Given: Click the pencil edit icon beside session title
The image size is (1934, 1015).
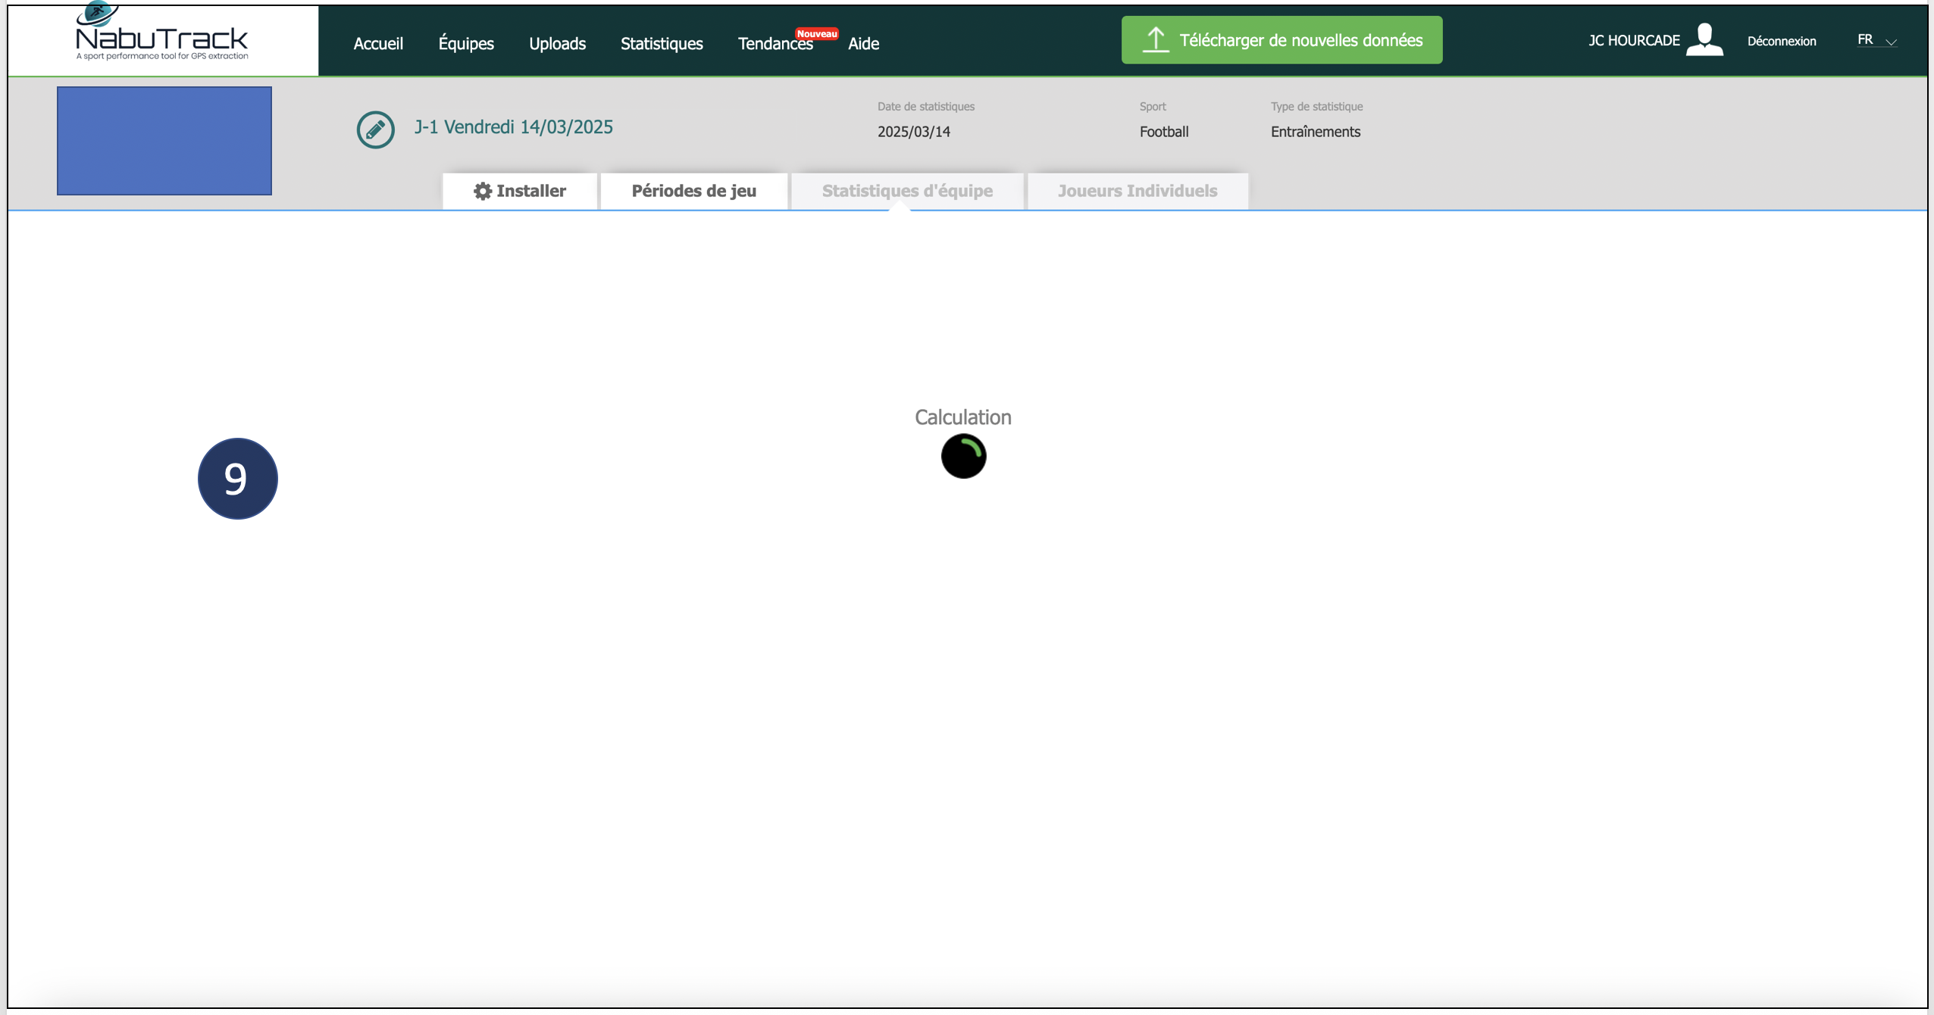Looking at the screenshot, I should coord(375,130).
